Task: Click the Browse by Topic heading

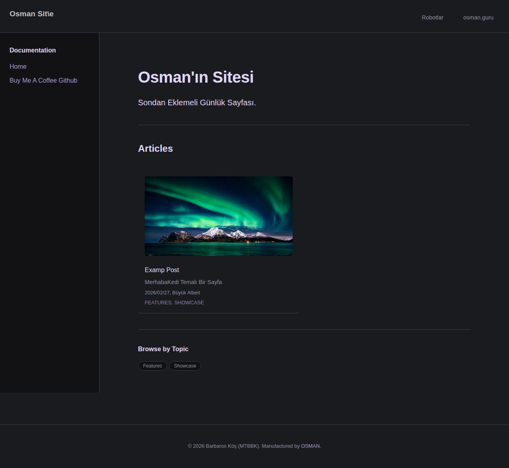Action: [x=163, y=349]
